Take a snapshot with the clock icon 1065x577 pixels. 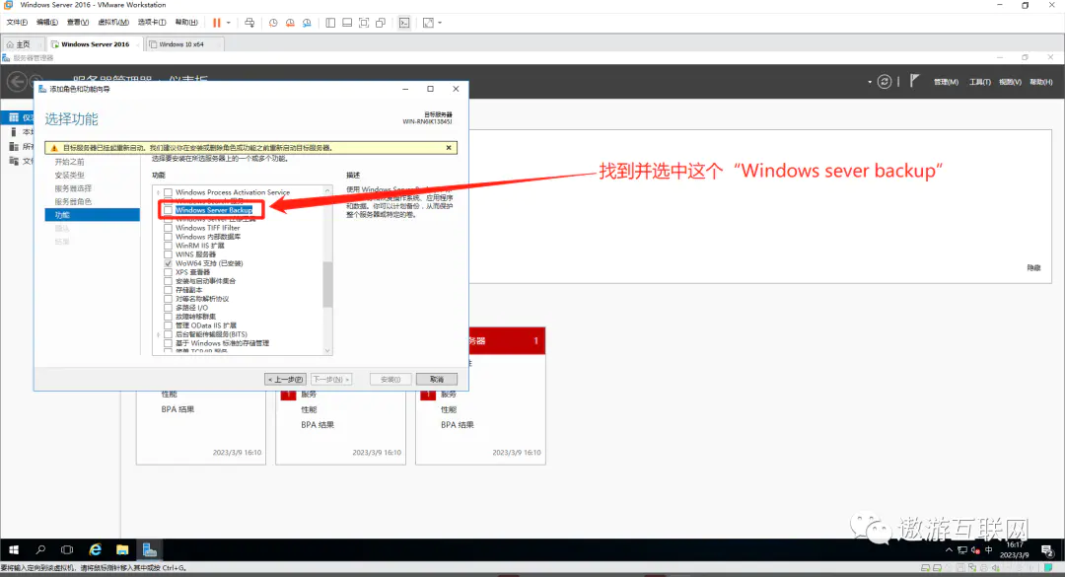(x=273, y=23)
